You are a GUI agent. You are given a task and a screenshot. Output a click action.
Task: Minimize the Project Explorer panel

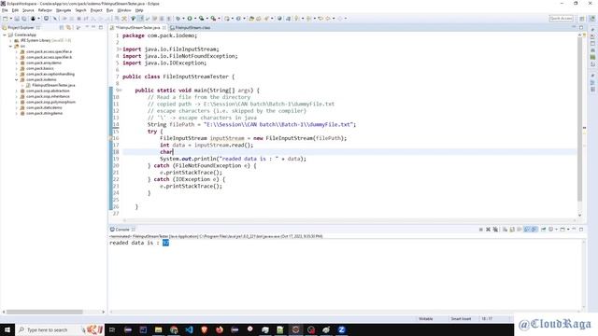(93, 27)
